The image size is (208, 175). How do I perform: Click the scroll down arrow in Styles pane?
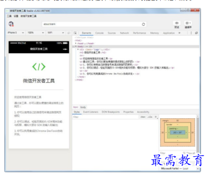(x=198, y=168)
